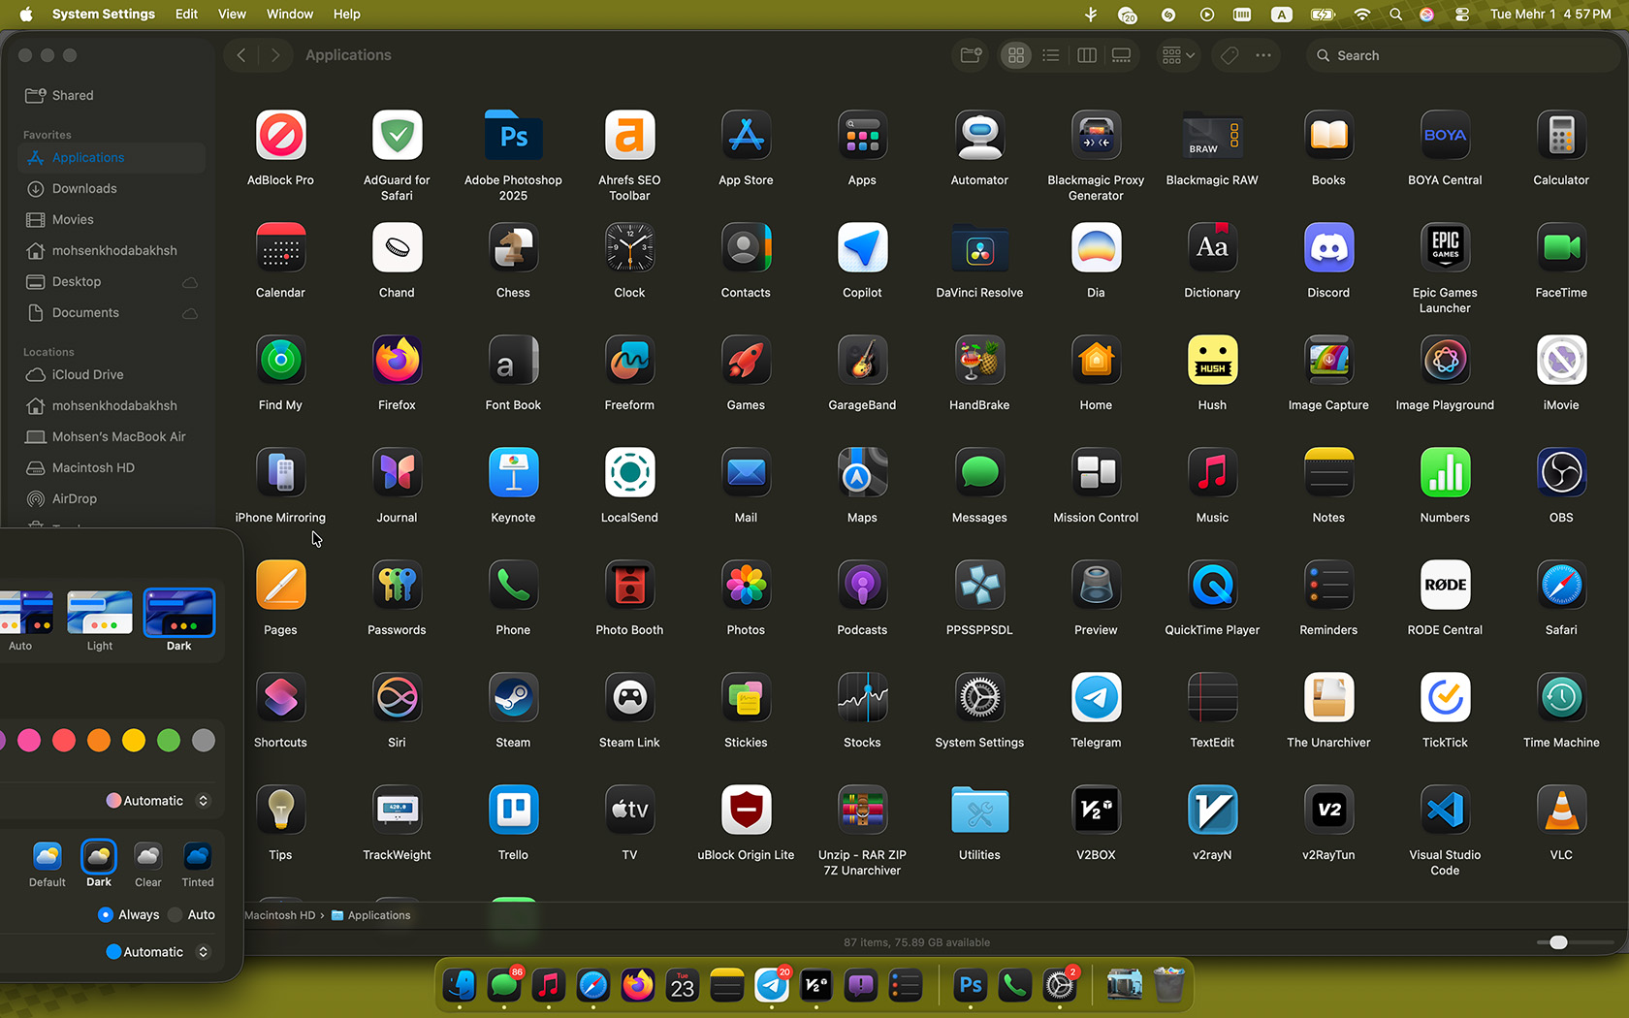Open Downloads in the sidebar
1629x1018 pixels.
[x=112, y=189]
